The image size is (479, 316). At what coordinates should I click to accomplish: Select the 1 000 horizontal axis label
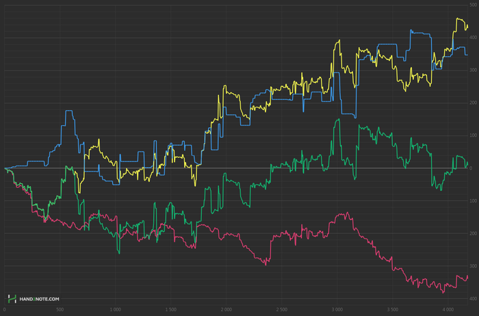click(x=116, y=309)
